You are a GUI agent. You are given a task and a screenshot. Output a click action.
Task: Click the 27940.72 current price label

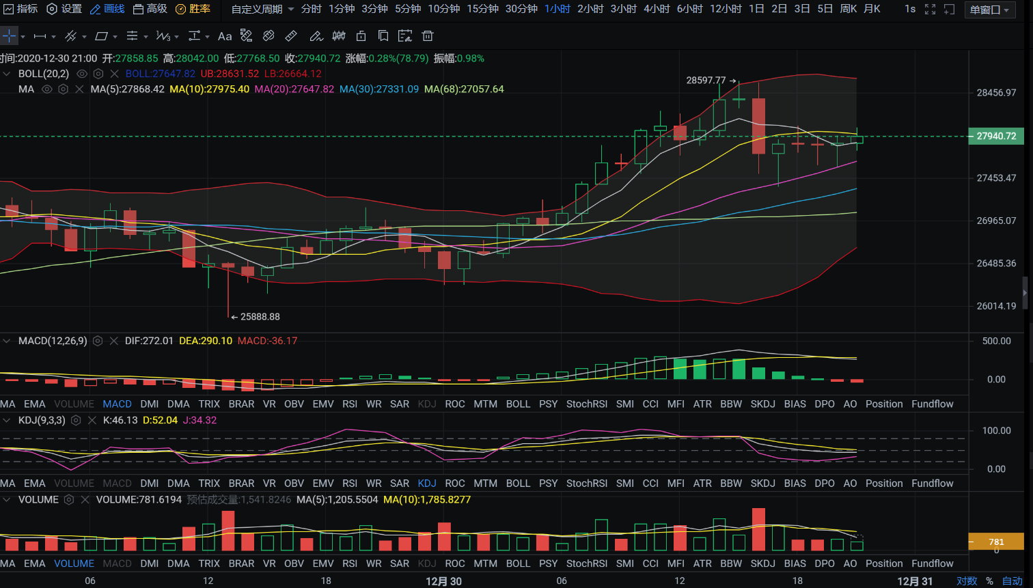click(995, 136)
